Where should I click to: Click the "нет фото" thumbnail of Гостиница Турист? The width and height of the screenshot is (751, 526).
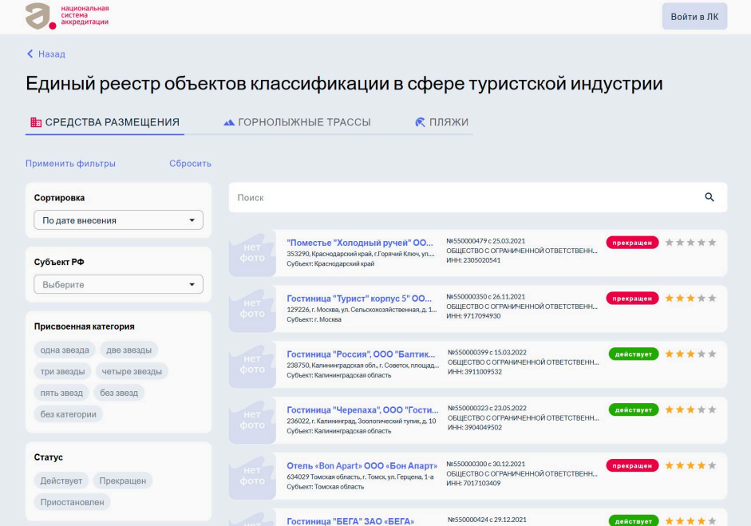point(252,309)
